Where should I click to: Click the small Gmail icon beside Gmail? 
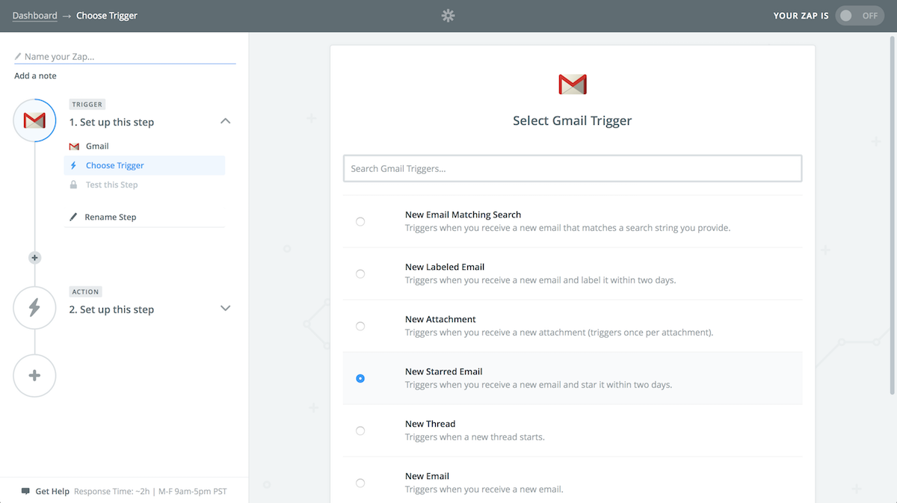74,146
